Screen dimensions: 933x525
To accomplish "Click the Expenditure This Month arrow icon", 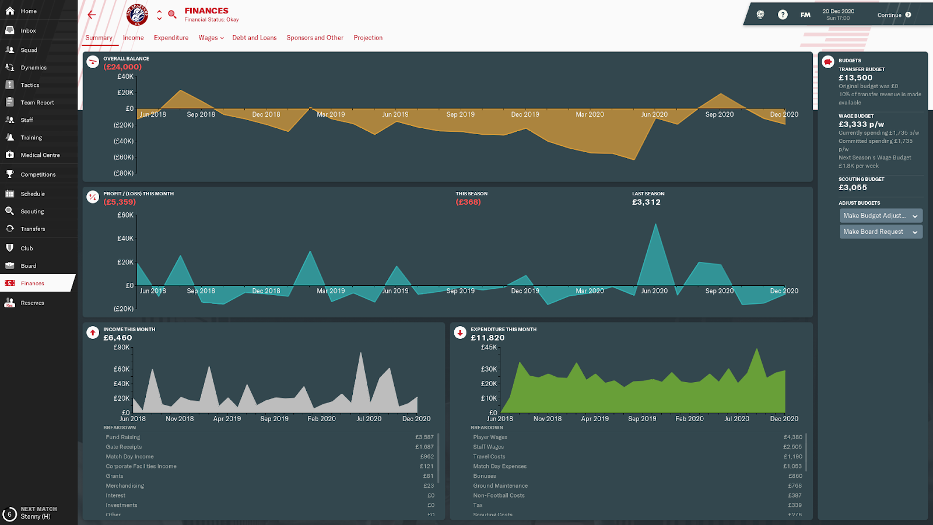I will click(x=460, y=332).
